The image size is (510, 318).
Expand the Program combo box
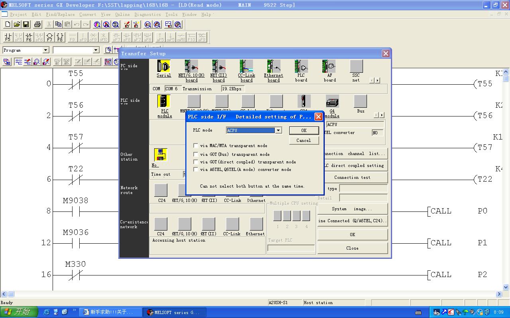click(45, 50)
